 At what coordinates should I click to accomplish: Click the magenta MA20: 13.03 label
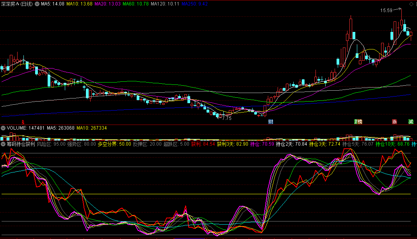[x=108, y=4]
